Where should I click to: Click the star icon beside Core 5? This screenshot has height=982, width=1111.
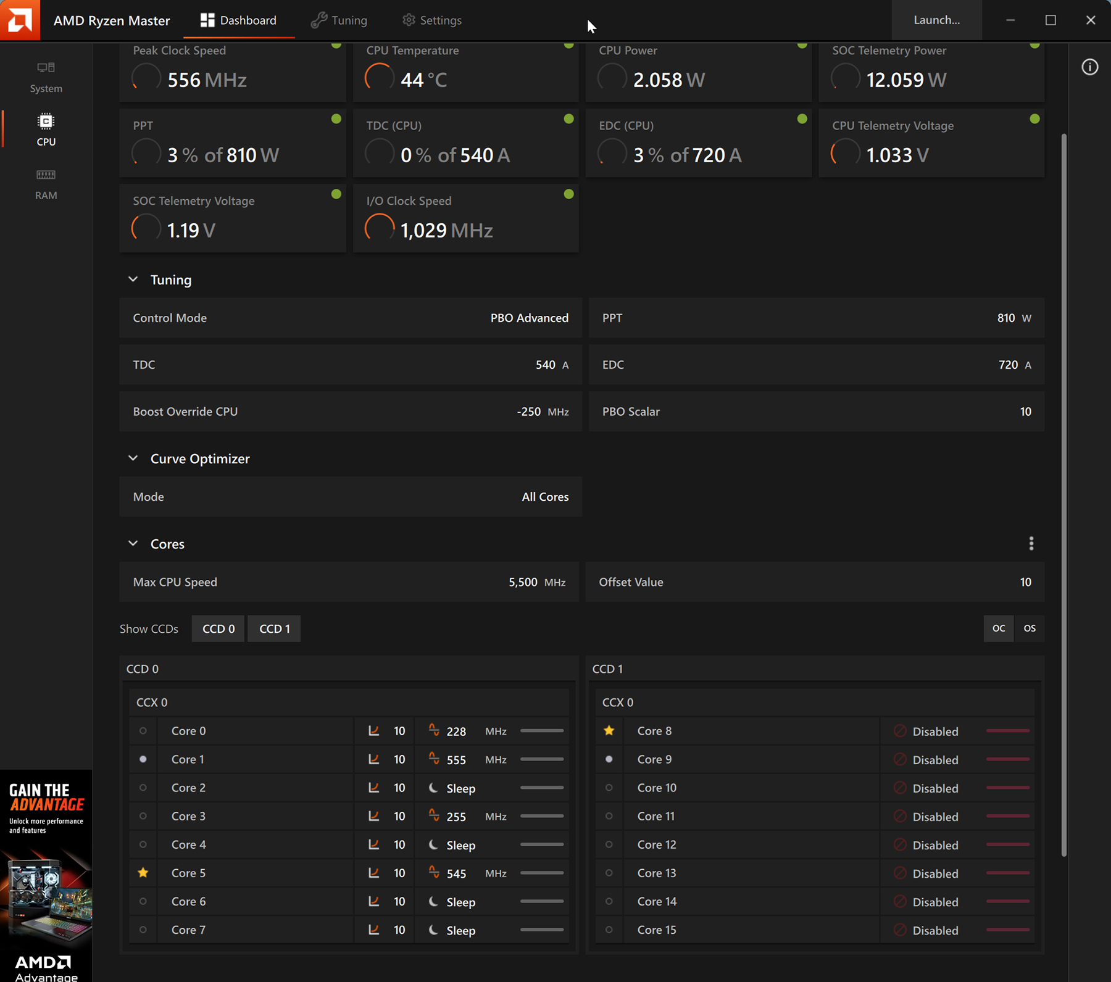click(143, 873)
